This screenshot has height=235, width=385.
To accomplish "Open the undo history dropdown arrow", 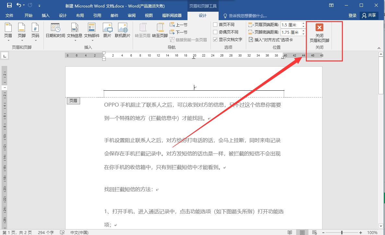I will click(x=24, y=5).
